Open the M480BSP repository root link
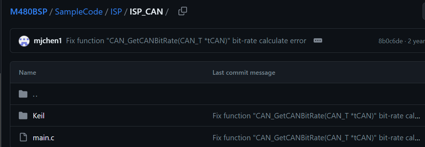This screenshot has width=425, height=147. coord(29,12)
